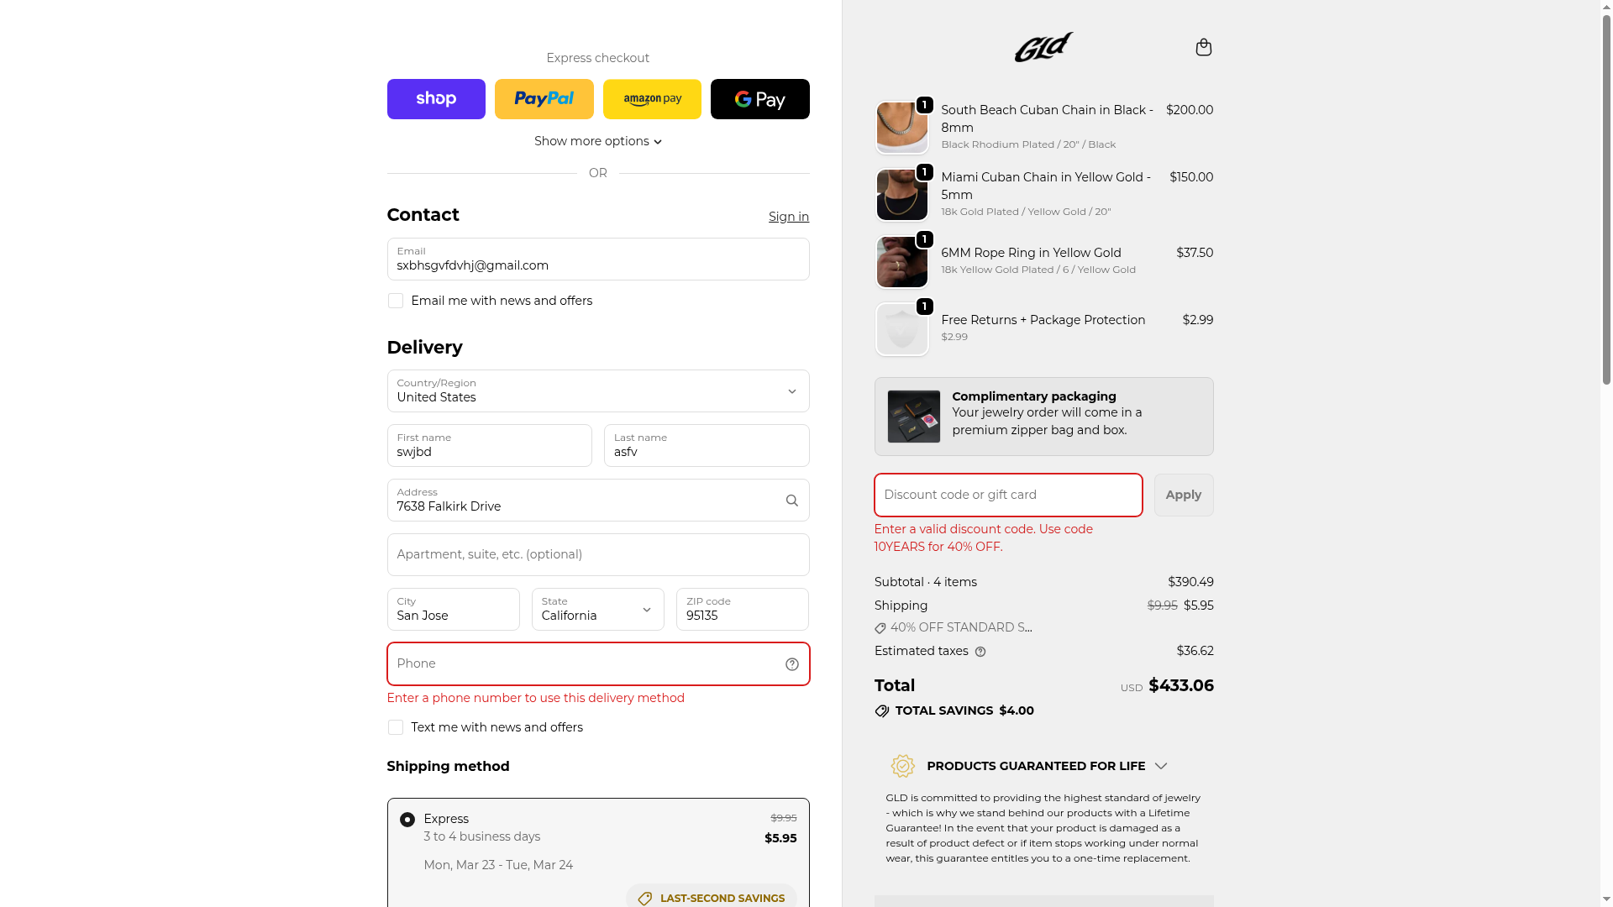Image resolution: width=1613 pixels, height=907 pixels.
Task: Open the Country/Region dropdown
Action: tap(597, 391)
